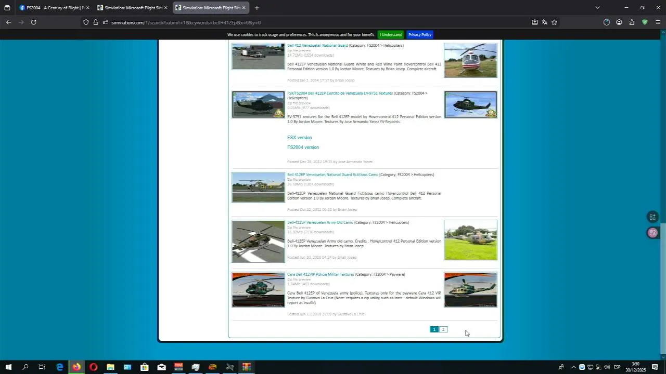666x374 pixels.
Task: Accept cookies with I Understand
Action: (x=390, y=35)
